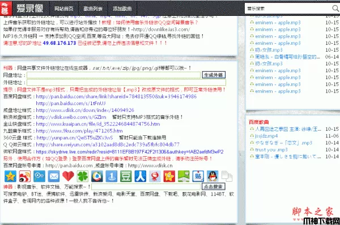Click the 06-14 date entry
The width and height of the screenshot is (340, 225).
(x=332, y=57)
